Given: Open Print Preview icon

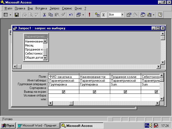Looking at the screenshot, I should pyautogui.click(x=31, y=15).
